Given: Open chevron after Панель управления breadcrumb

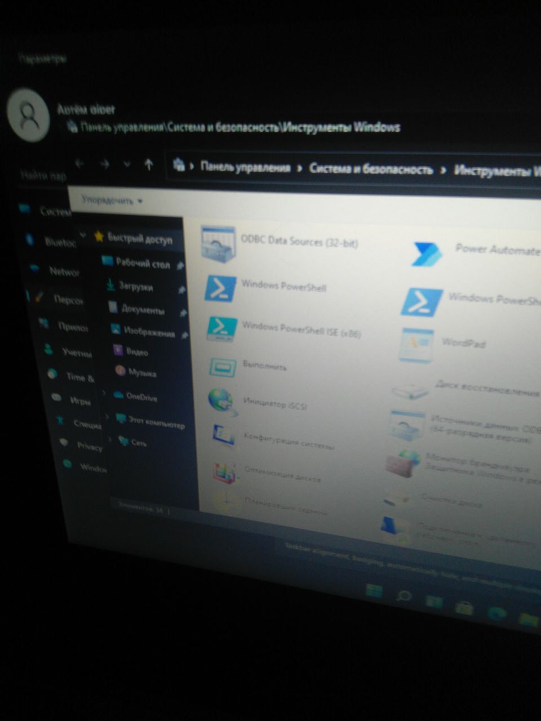Looking at the screenshot, I should coord(300,168).
